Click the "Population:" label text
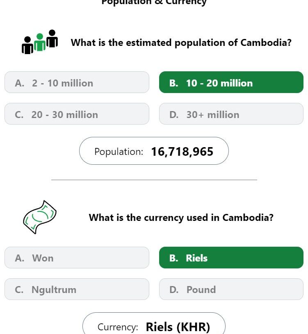 point(119,152)
